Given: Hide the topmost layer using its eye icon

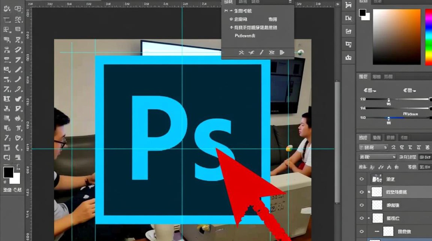Looking at the screenshot, I should click(362, 179).
